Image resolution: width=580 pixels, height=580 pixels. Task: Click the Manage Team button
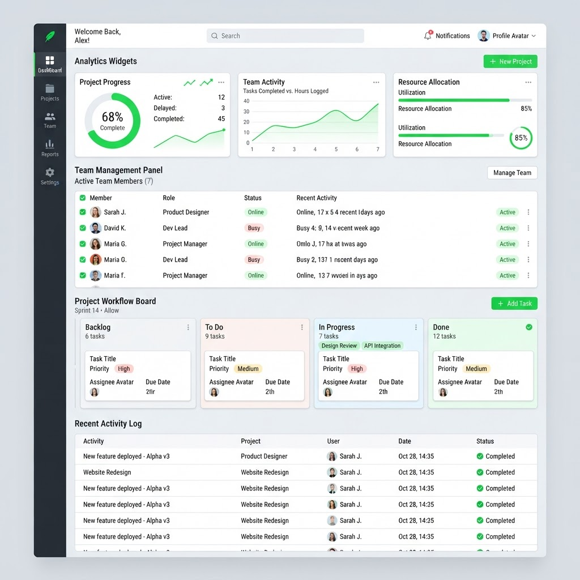[512, 173]
